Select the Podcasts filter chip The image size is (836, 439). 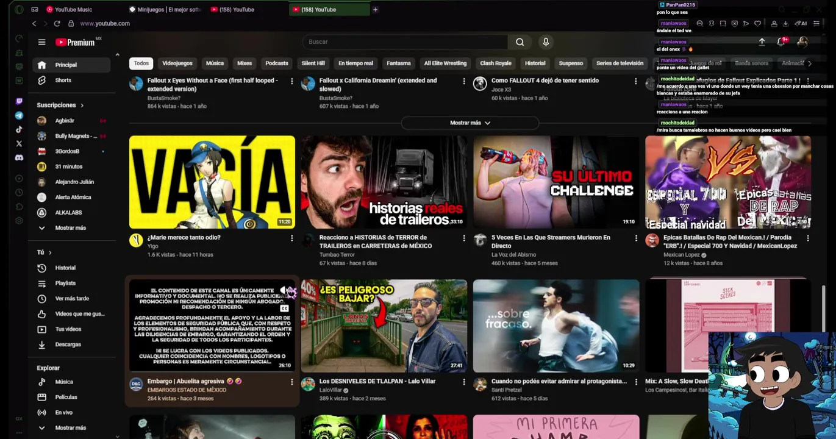click(x=277, y=63)
